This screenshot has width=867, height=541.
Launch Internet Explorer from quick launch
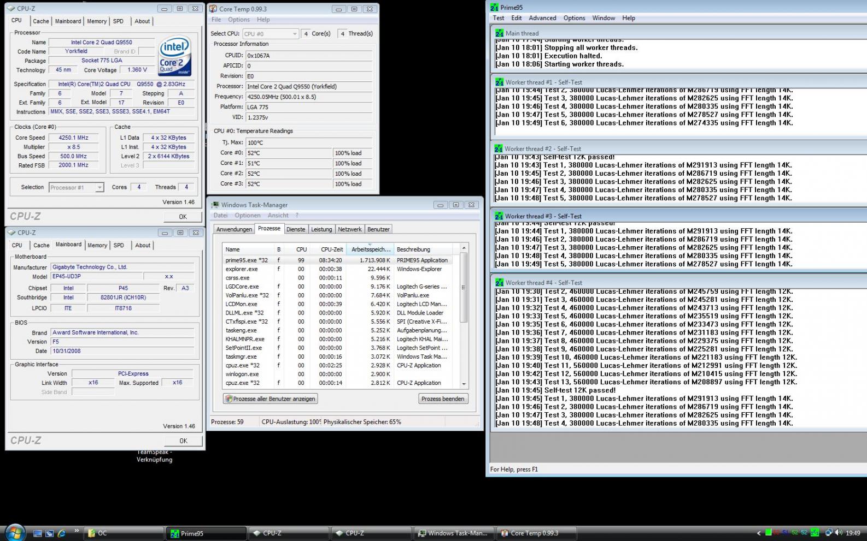61,533
